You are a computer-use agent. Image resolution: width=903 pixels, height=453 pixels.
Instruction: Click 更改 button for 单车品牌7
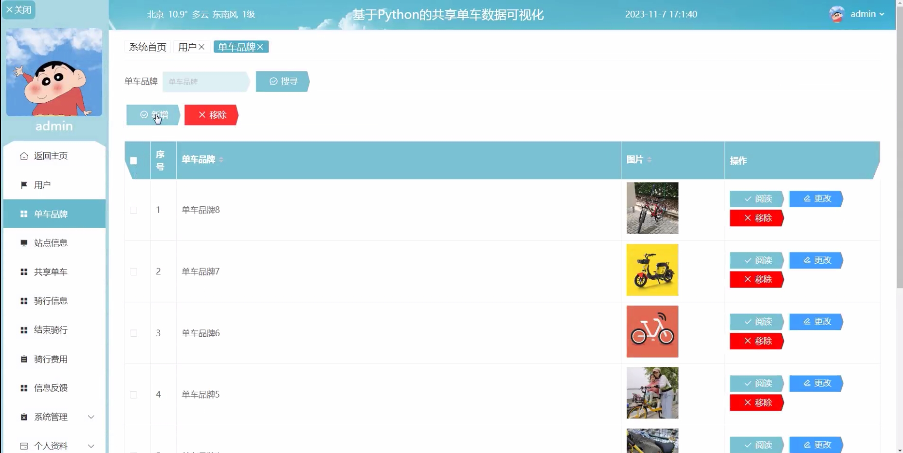(x=816, y=260)
